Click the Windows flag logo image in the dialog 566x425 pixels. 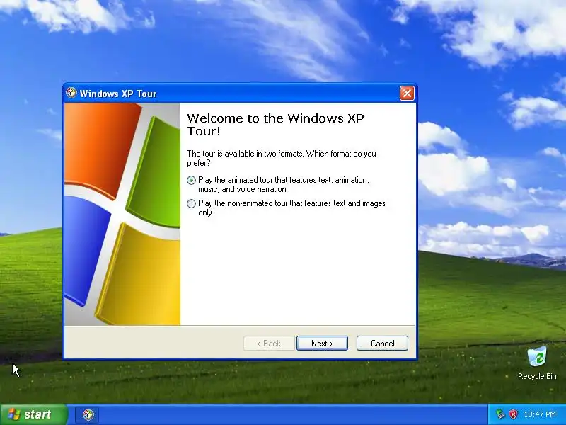122,214
